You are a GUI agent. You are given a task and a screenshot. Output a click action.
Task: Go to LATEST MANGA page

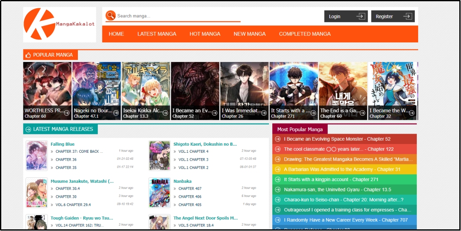click(x=157, y=34)
